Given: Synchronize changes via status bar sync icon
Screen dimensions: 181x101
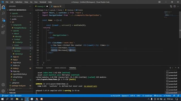Looking at the screenshot, I should pos(11,96).
